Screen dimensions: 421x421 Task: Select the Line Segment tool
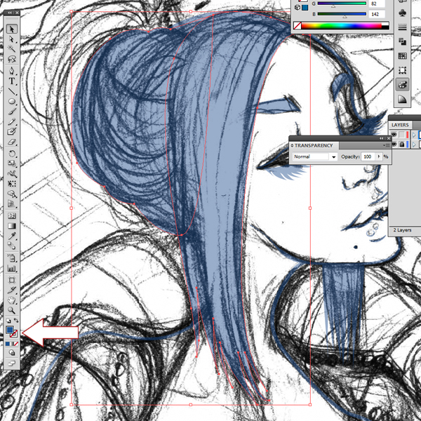[11, 91]
